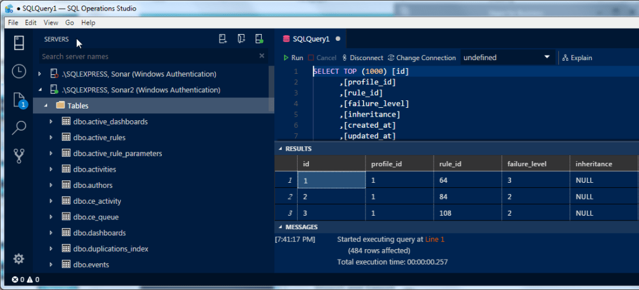639x290 pixels.
Task: Open the Explorer files icon with badge
Action: pyautogui.click(x=19, y=100)
